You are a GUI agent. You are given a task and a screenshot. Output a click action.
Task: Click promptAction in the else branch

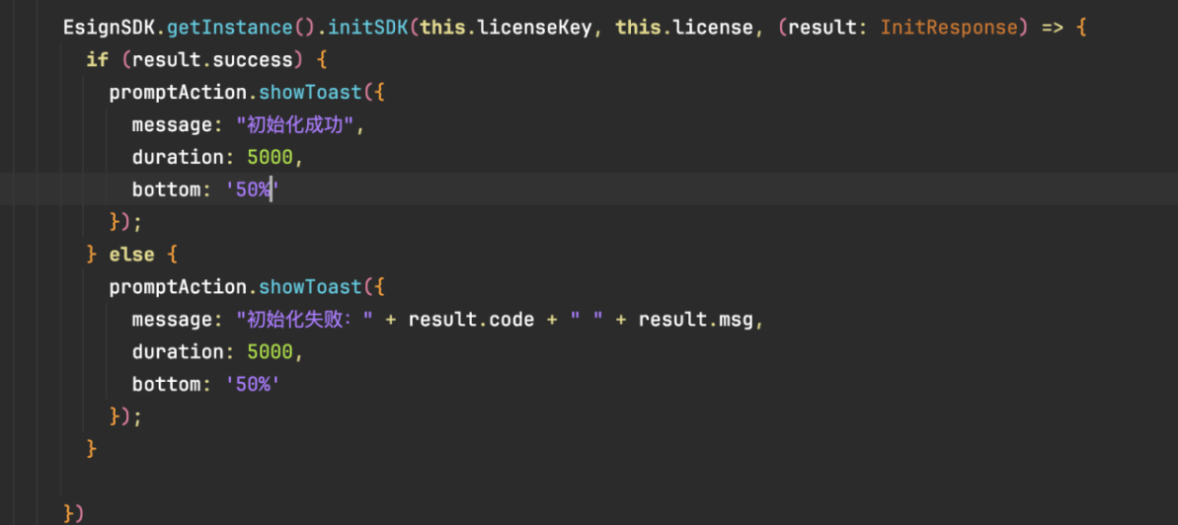pos(178,287)
